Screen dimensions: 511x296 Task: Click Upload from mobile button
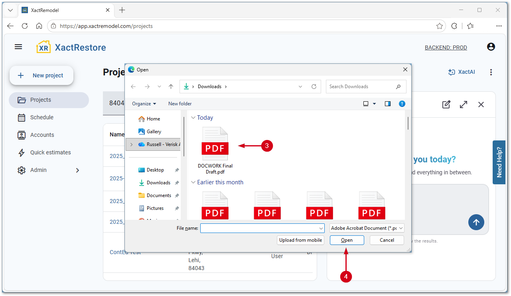[x=301, y=240]
